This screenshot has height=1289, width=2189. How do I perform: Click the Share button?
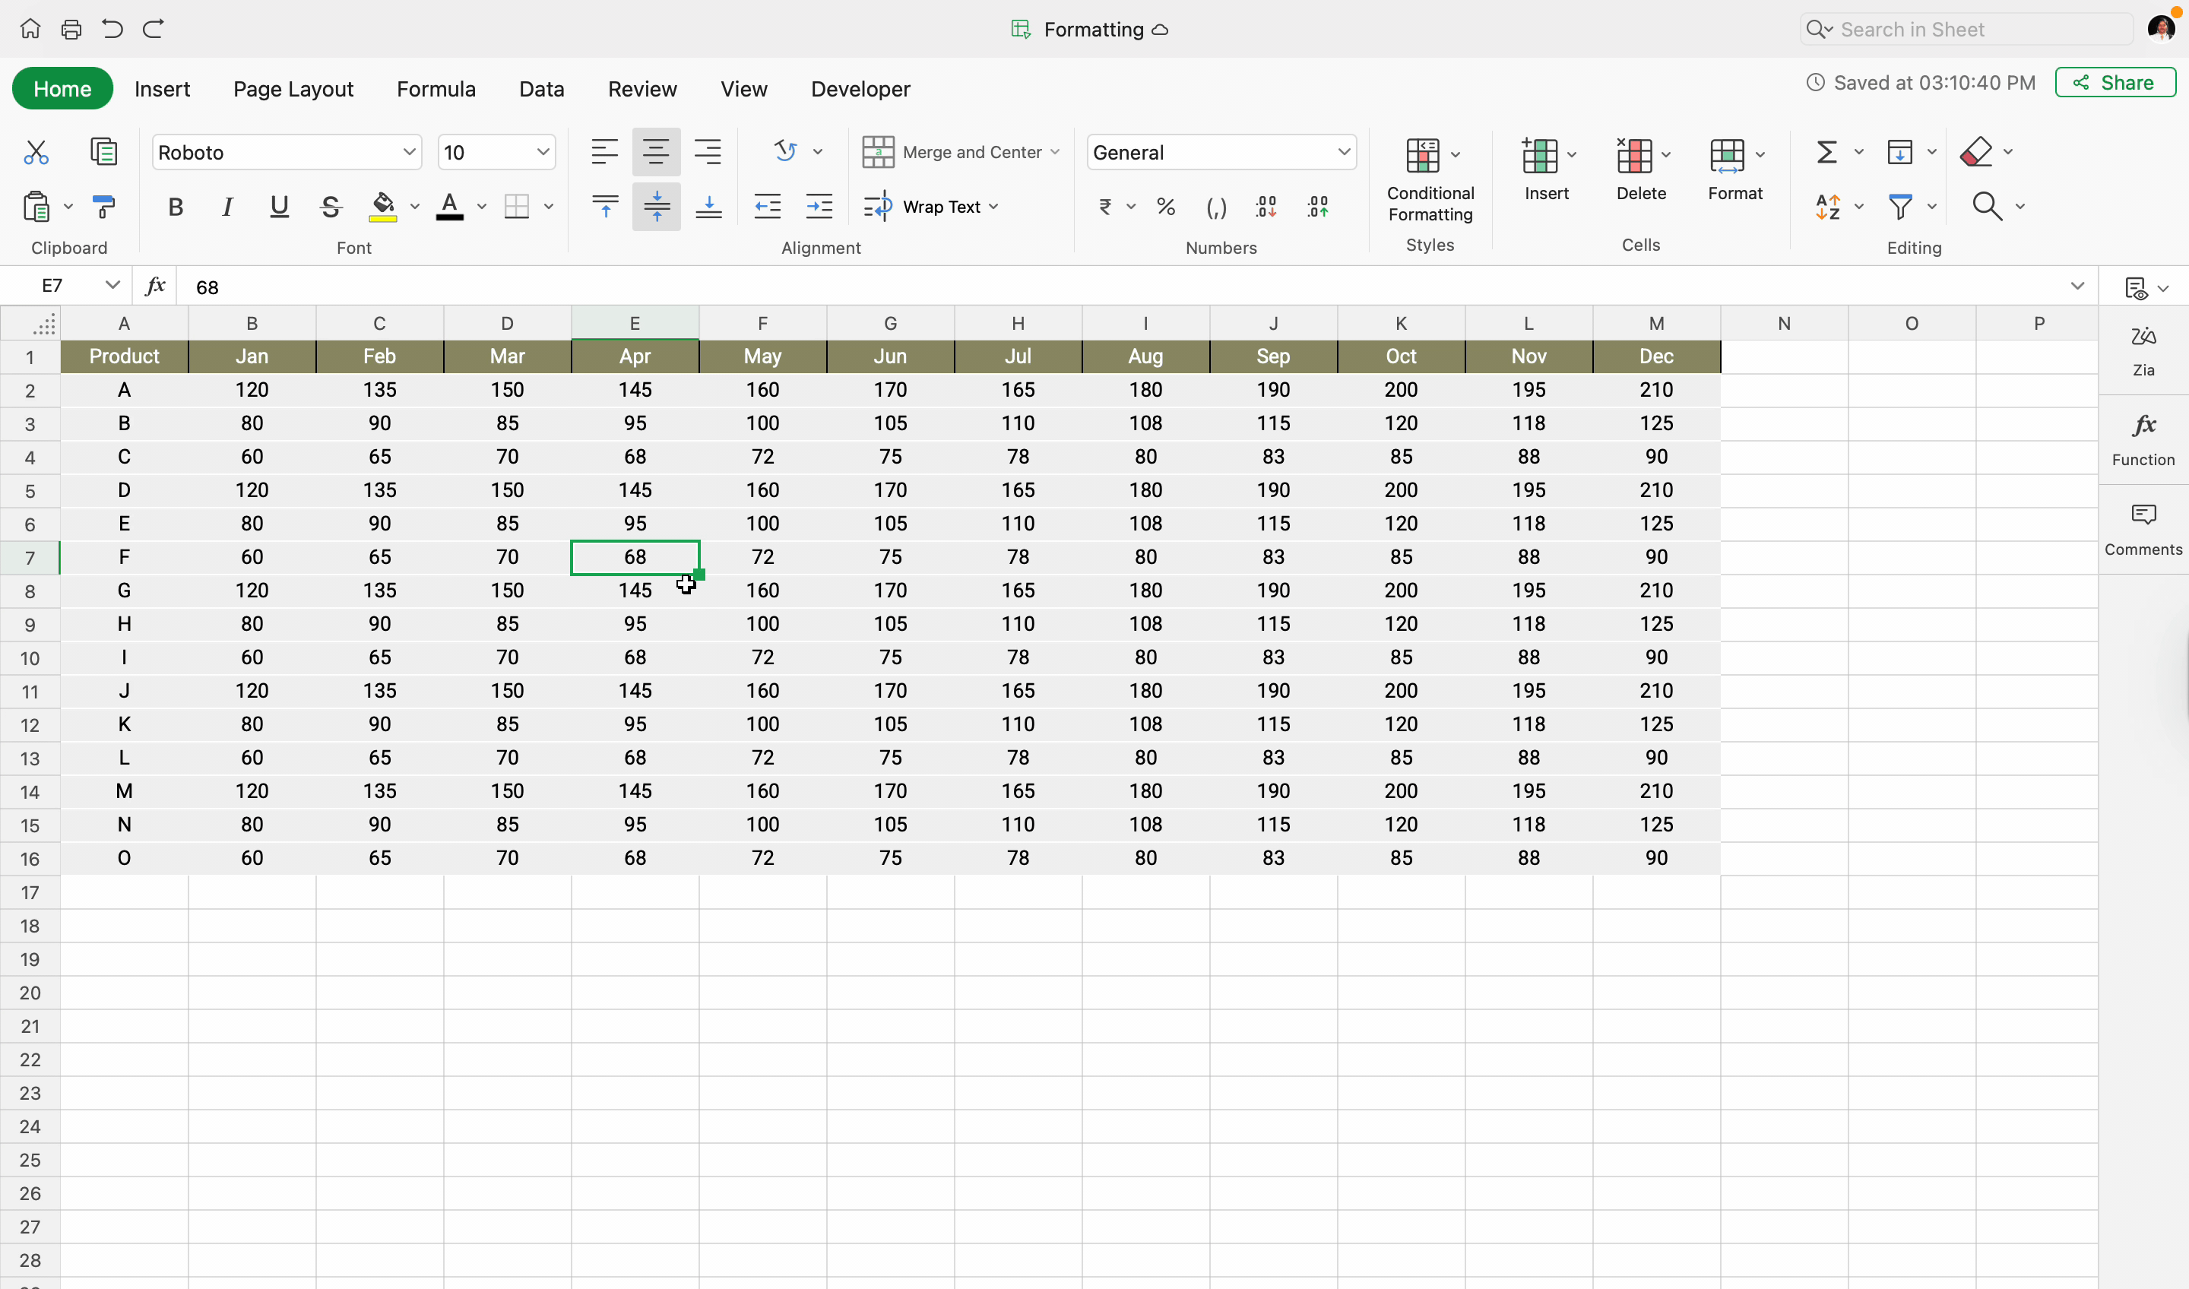click(2115, 83)
